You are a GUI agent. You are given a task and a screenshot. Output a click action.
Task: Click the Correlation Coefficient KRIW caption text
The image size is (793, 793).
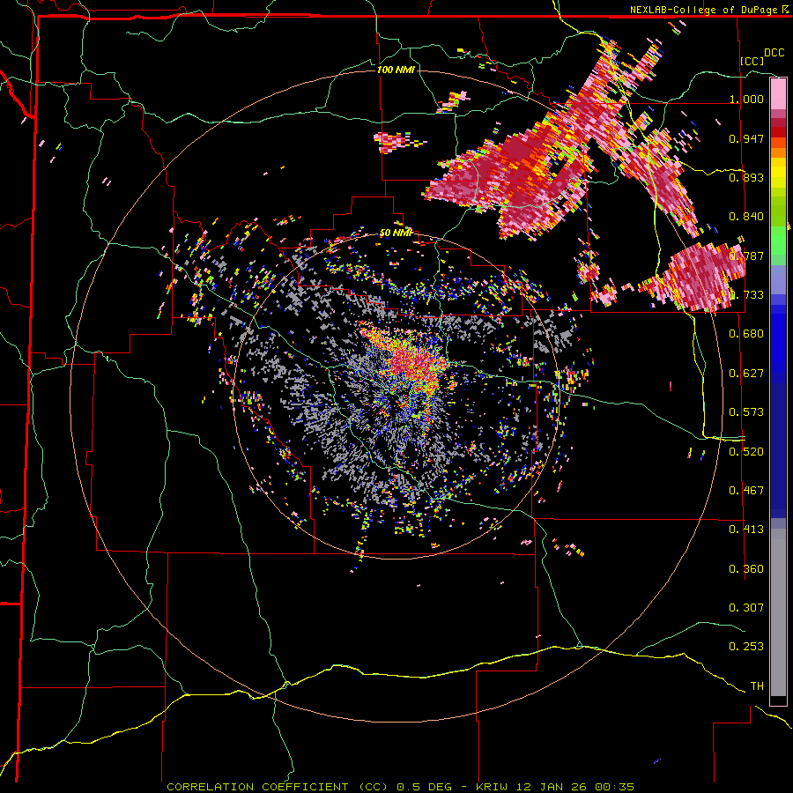400,787
